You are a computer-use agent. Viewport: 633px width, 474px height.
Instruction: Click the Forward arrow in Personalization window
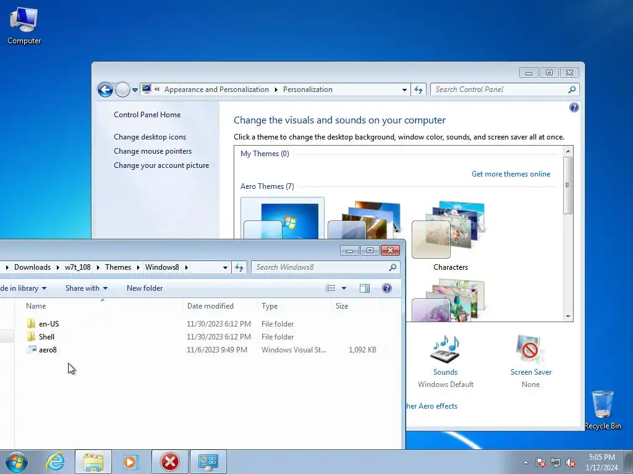click(122, 89)
